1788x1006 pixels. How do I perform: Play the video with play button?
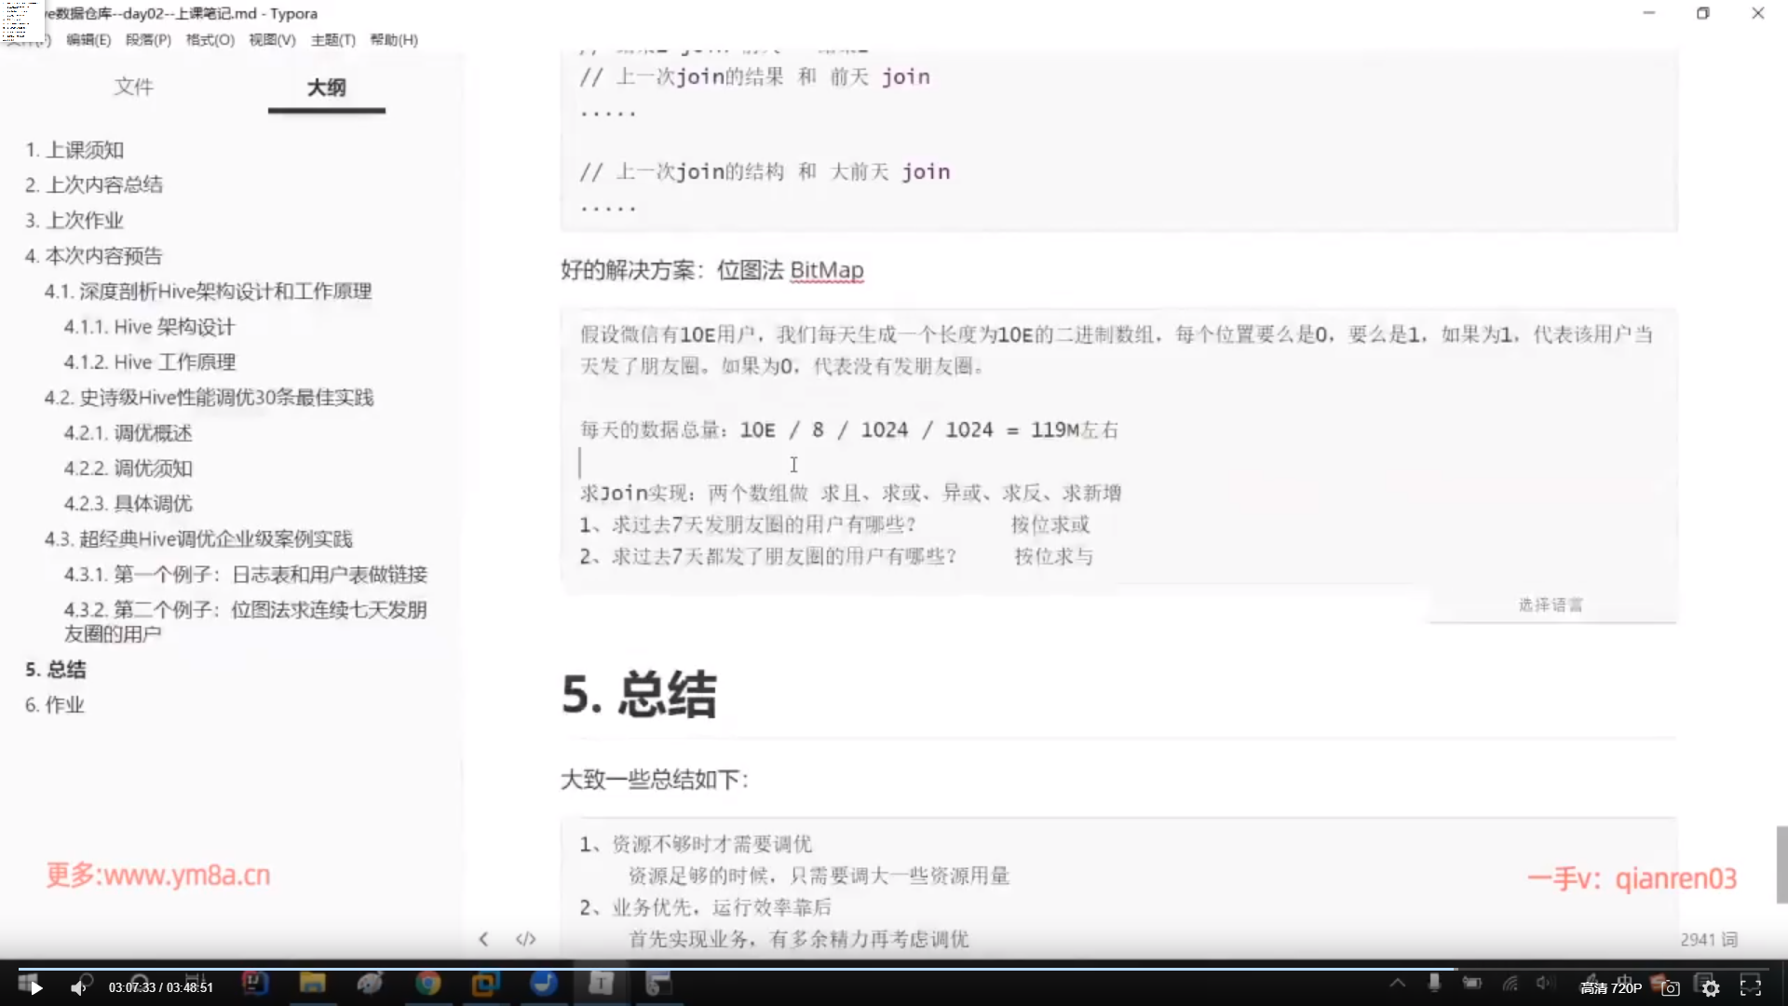35,988
